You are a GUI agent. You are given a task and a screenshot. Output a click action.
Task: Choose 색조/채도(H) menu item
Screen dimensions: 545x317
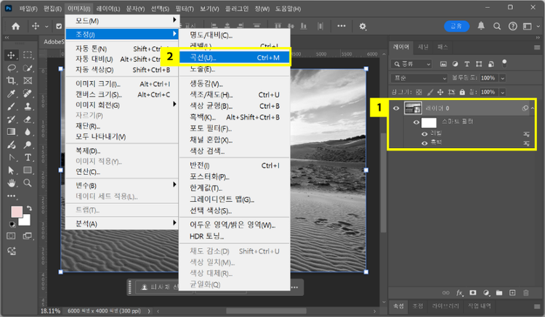(x=234, y=95)
